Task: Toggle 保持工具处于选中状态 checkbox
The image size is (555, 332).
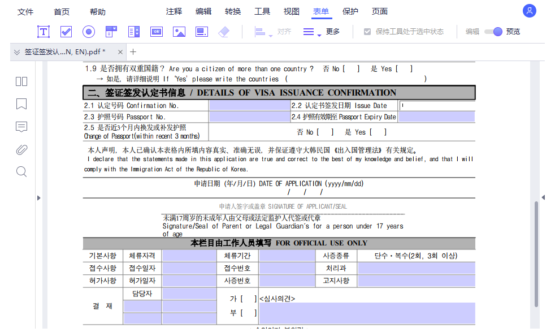Action: [x=367, y=31]
